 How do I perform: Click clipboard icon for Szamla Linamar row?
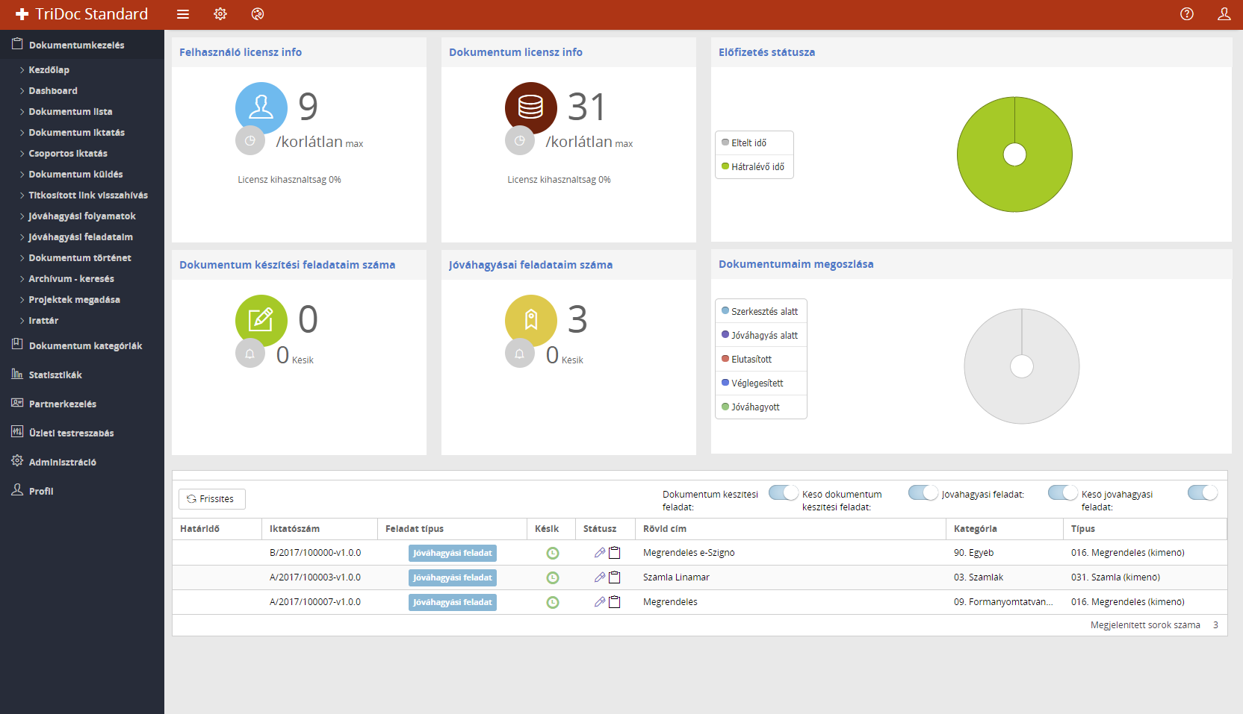[x=615, y=577]
